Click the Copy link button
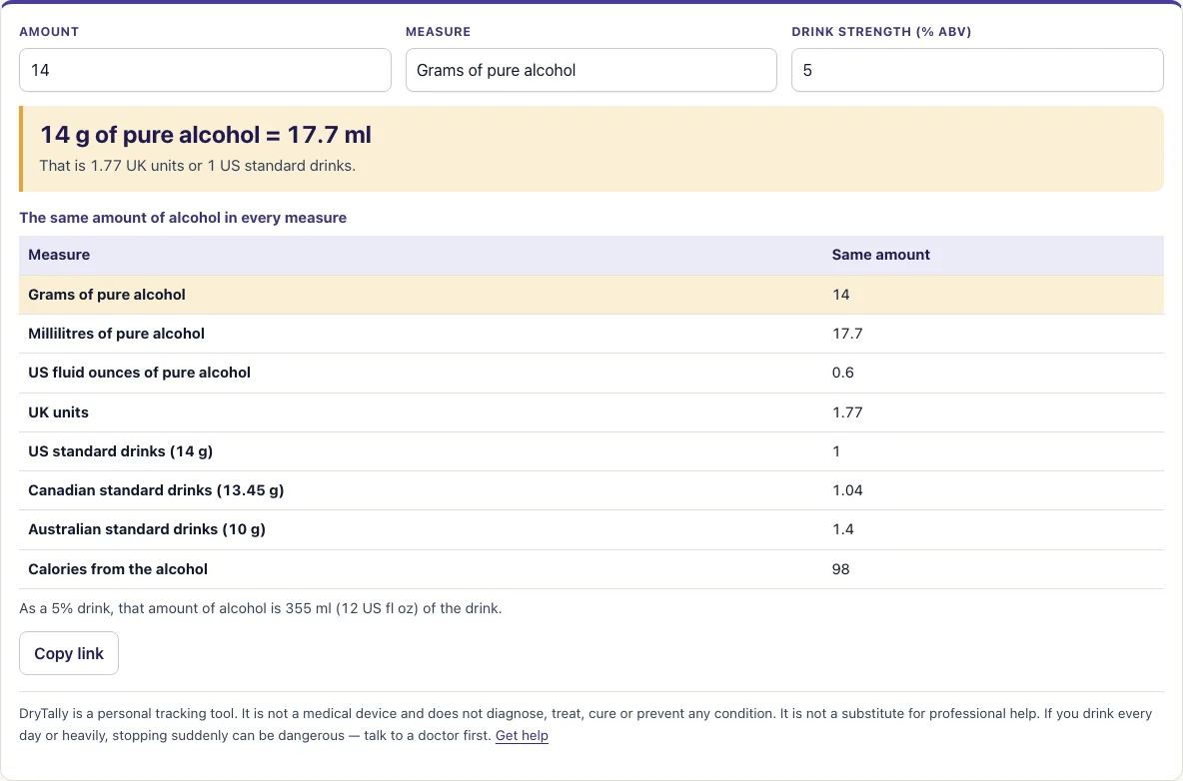Image resolution: width=1183 pixels, height=781 pixels. [69, 653]
